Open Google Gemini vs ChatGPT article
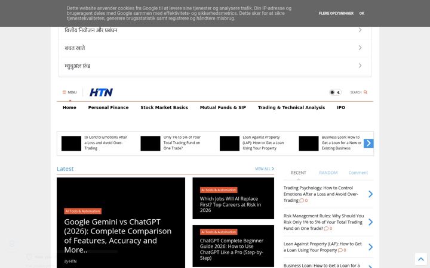Viewport: 430px width, 268px height. pos(118,236)
